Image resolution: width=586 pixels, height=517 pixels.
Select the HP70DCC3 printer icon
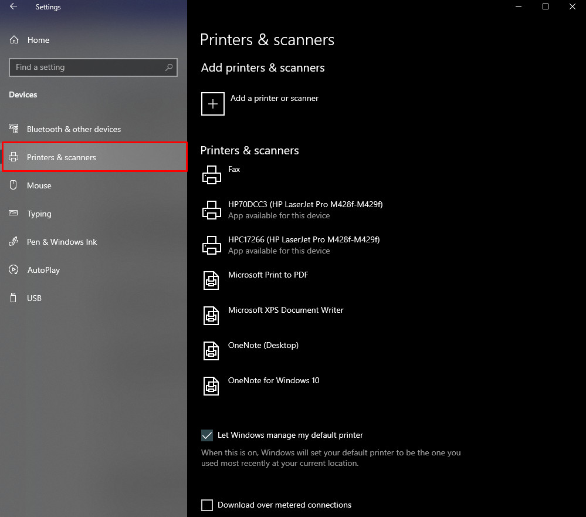pyautogui.click(x=212, y=210)
